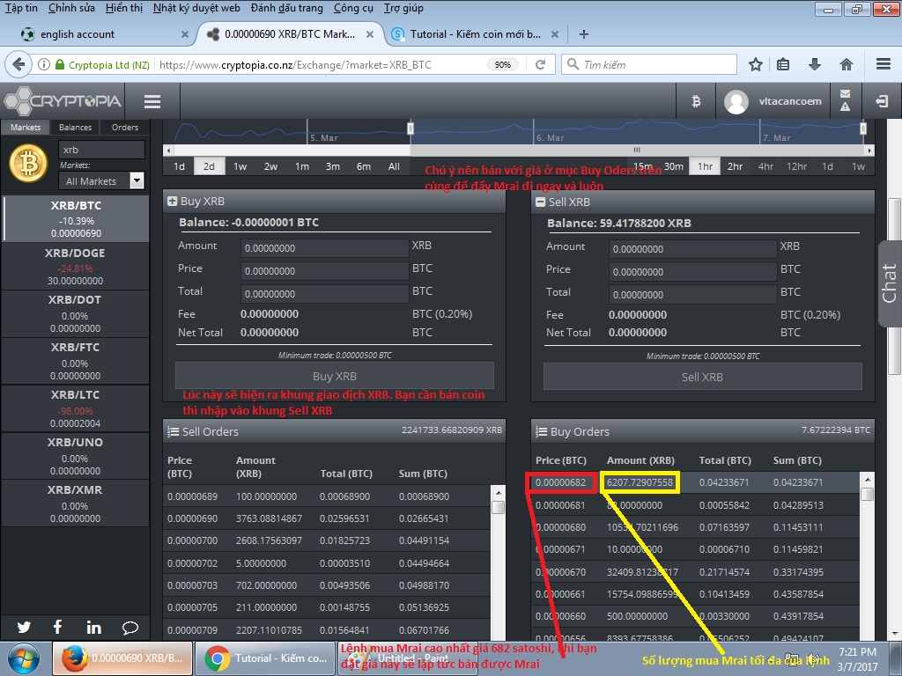Click the chart navigator left handle
Viewport: 902px width, 676px height.
click(410, 128)
